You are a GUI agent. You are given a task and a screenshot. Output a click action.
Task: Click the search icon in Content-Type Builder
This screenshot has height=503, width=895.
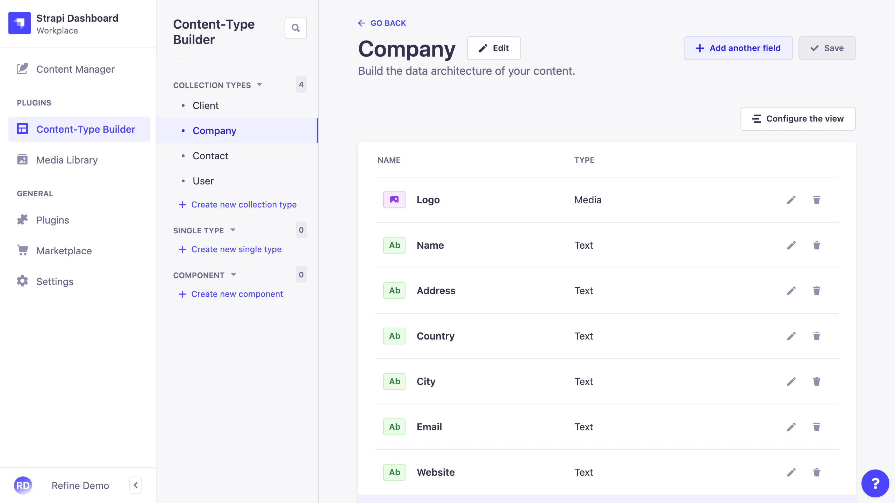[x=295, y=28]
